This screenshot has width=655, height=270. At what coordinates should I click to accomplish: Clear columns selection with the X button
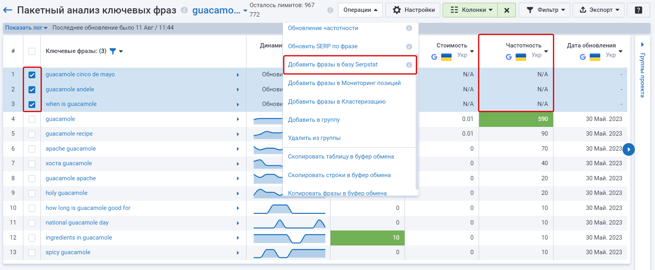506,10
